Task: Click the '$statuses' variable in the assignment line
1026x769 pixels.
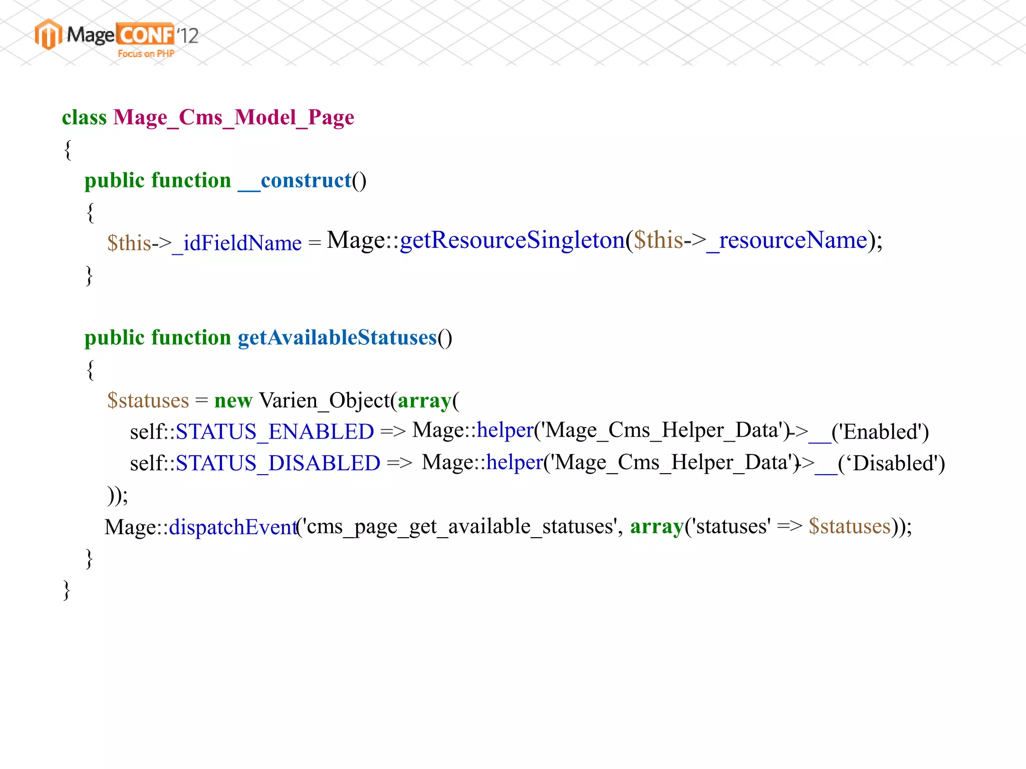Action: 148,401
